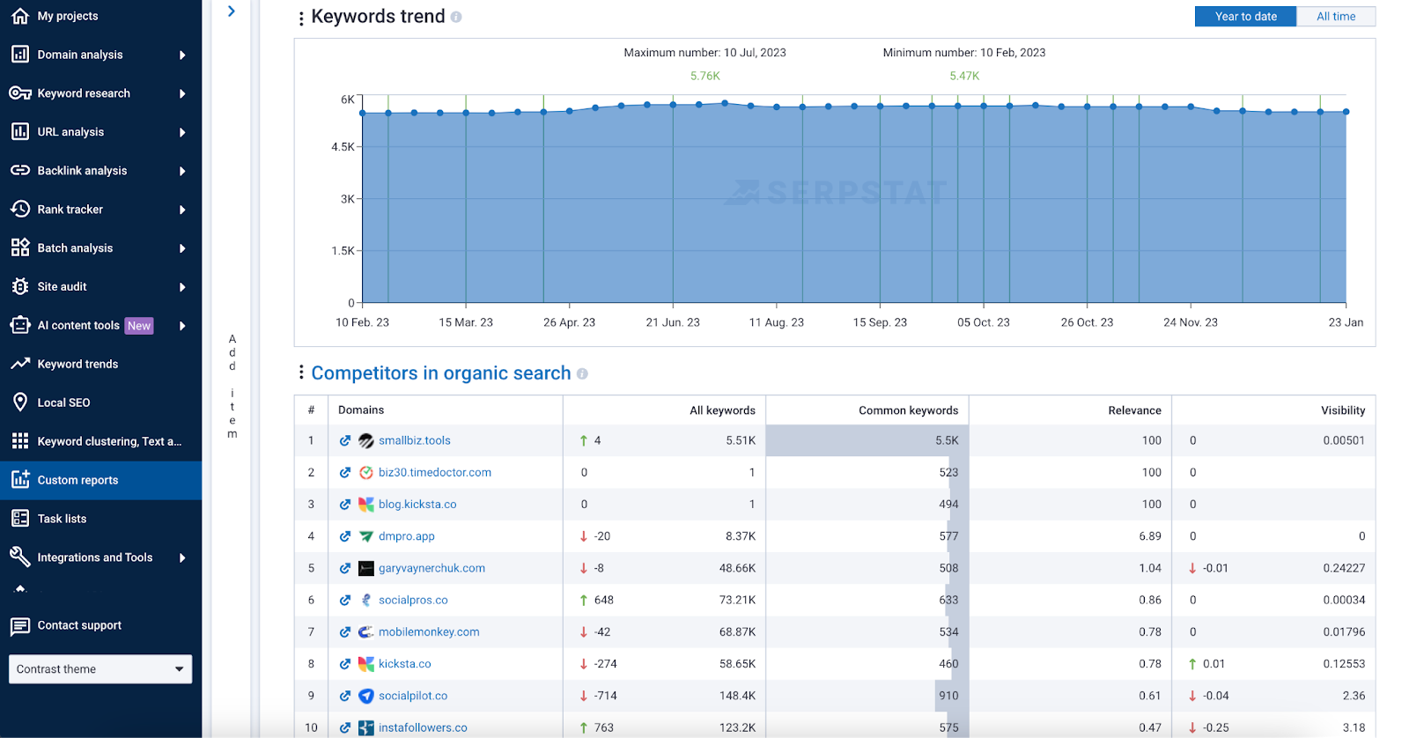
Task: Expand the collapsed side panel chevron
Action: (x=232, y=11)
